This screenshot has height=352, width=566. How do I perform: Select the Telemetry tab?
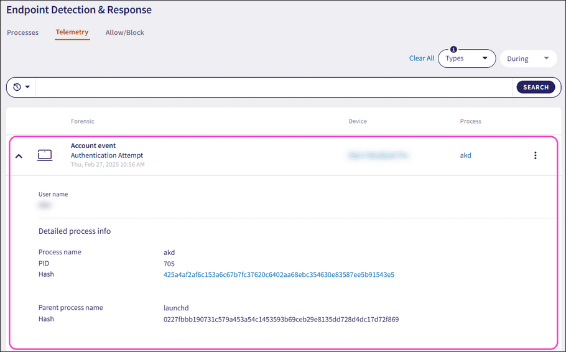pos(72,32)
